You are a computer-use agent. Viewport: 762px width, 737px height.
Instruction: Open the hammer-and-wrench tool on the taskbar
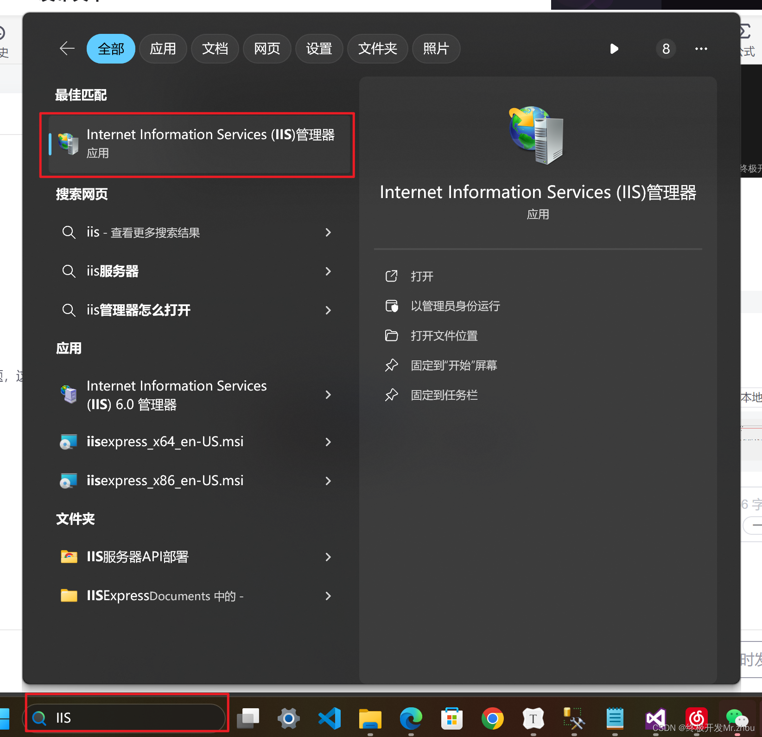click(x=574, y=718)
